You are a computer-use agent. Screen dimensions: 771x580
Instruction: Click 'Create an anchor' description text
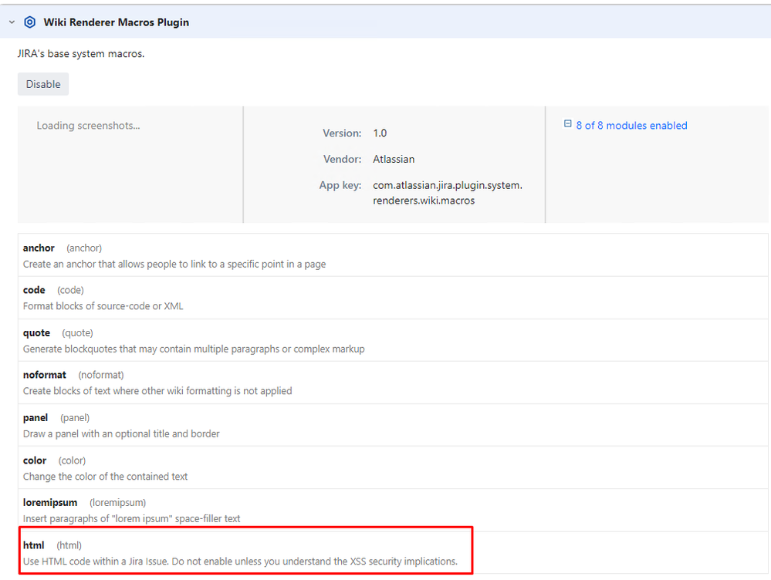tap(174, 264)
